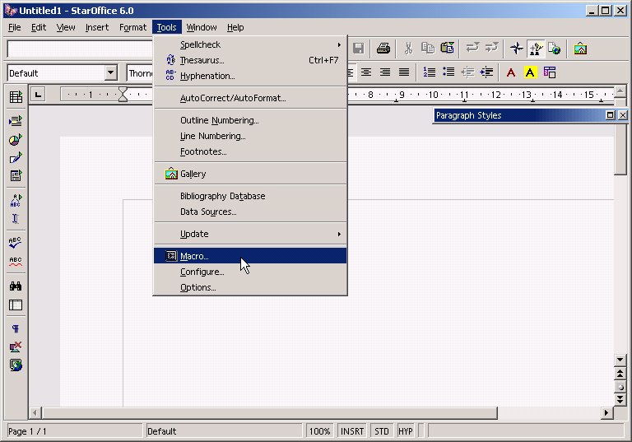Open the Hyperlink dialog globe icon
Image resolution: width=632 pixels, height=442 pixels.
tap(555, 49)
